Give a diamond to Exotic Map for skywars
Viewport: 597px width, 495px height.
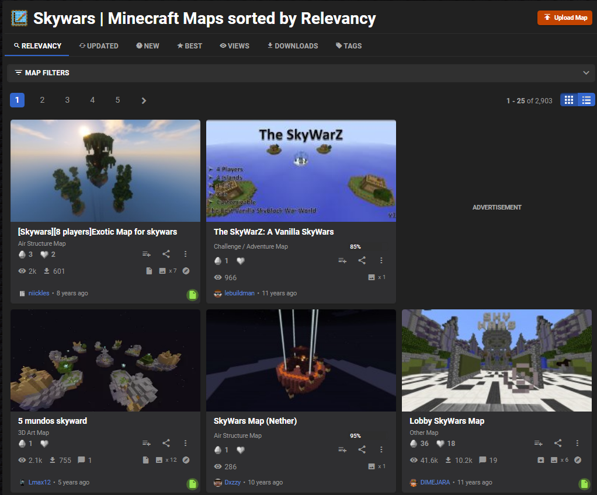pos(22,255)
